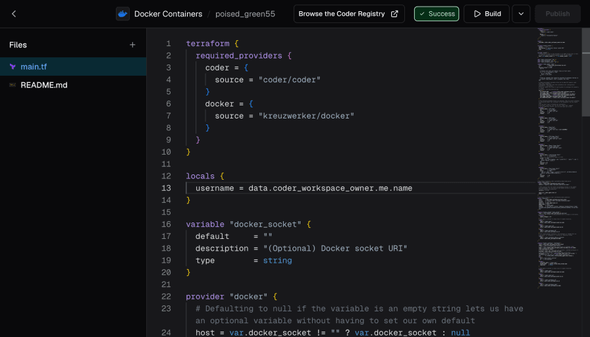Click the locals keyword on line 12
Screen dimensions: 590x337
(200, 176)
